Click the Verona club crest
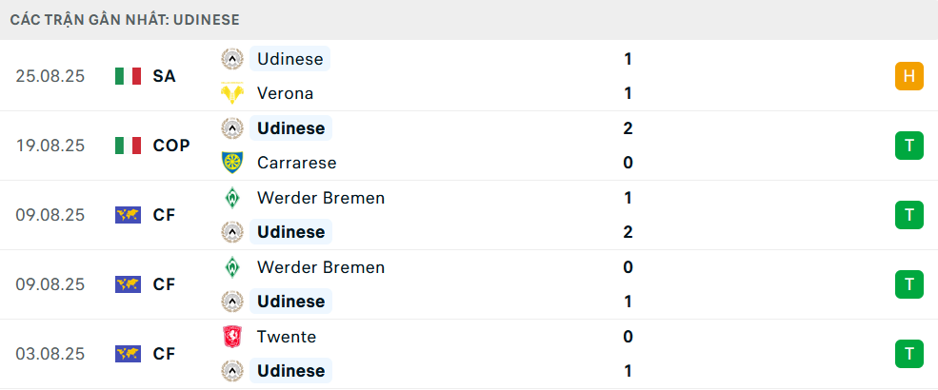Screen dimensions: 938x390 pos(231,93)
